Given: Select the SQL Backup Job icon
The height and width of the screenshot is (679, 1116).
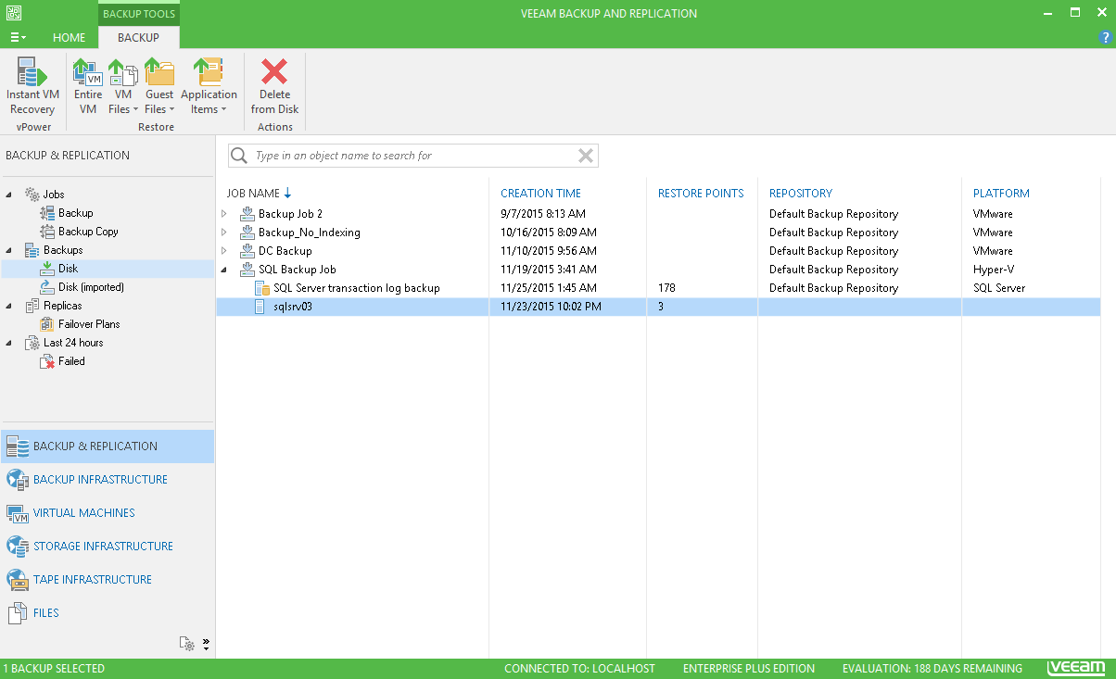Looking at the screenshot, I should click(x=247, y=270).
